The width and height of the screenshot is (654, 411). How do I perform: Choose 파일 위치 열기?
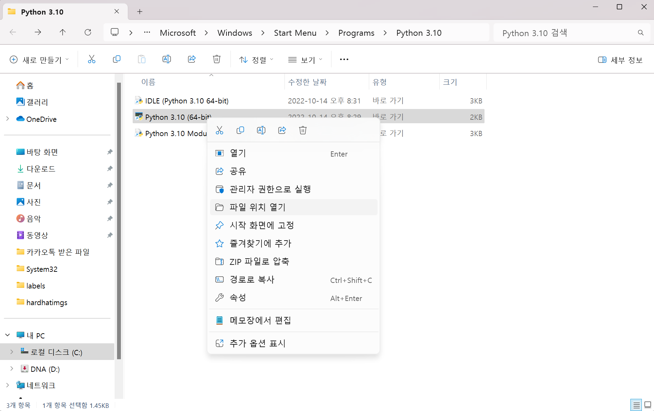point(294,207)
